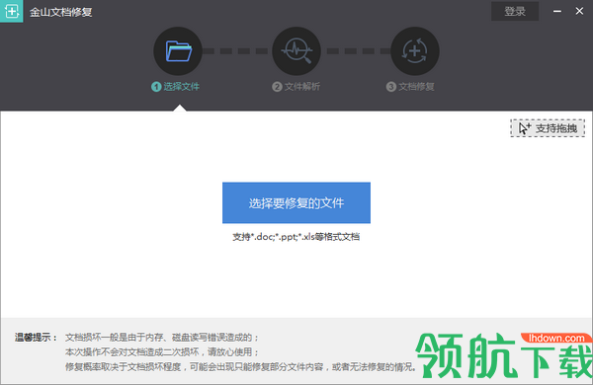Click the 温馨提示 label
This screenshot has width=593, height=385.
point(36,338)
